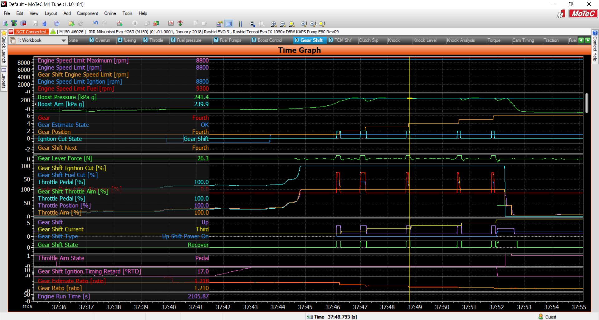
Task: Click the Undo arrow icon
Action: pos(95,23)
